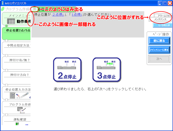The height and width of the screenshot is (131, 173).
Task: Click メインメニューに戻る button
Action: click(x=159, y=50)
